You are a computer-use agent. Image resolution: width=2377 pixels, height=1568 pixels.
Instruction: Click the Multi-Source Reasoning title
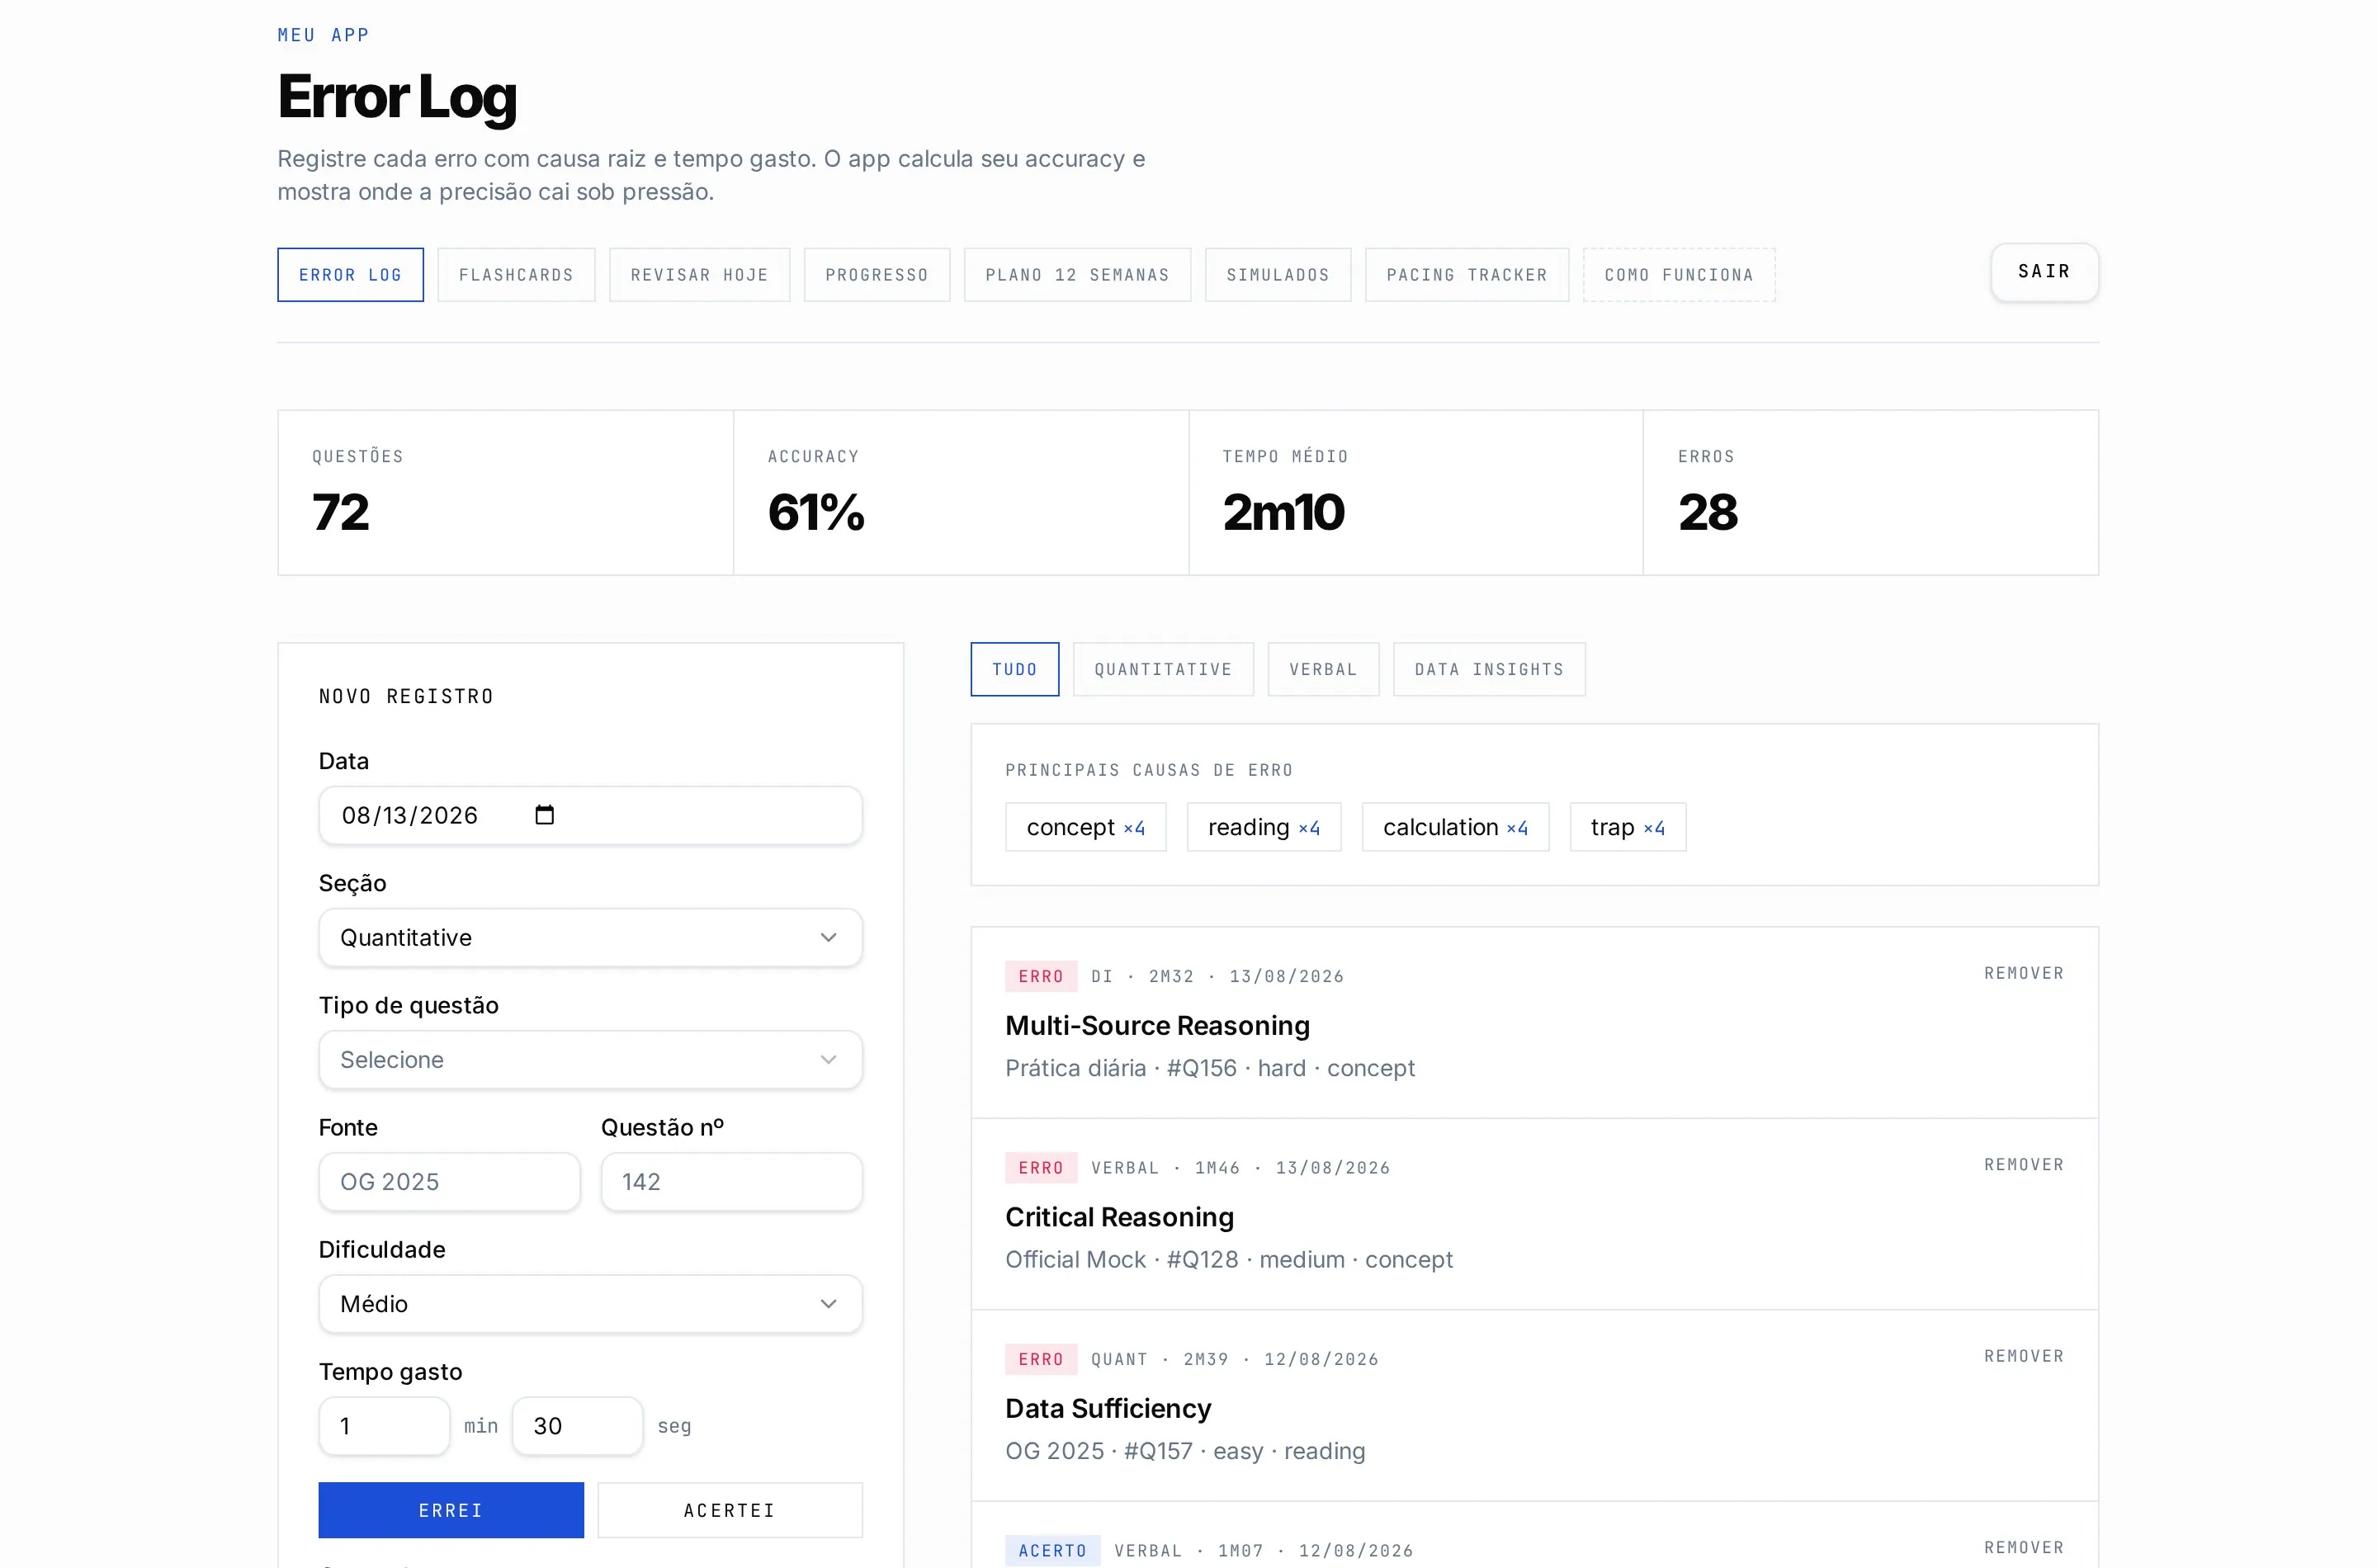[x=1157, y=1026]
